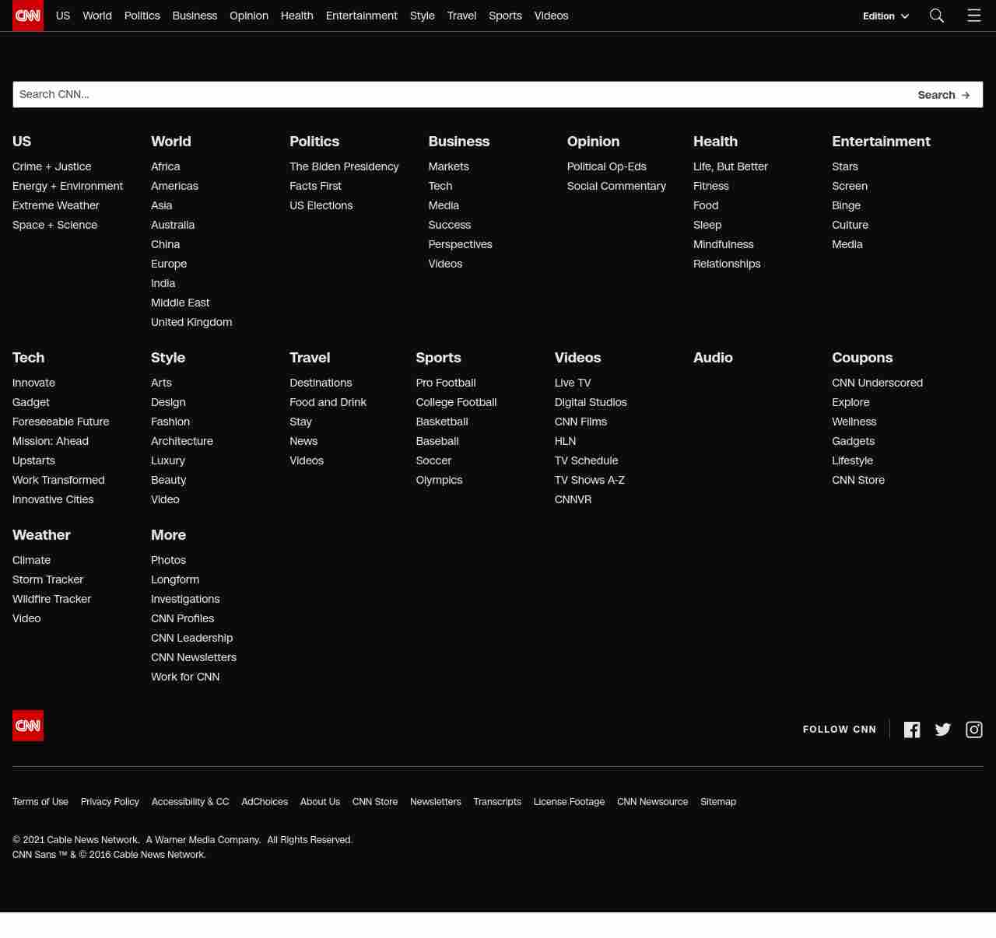
Task: Open the College Football link
Action: click(x=456, y=402)
